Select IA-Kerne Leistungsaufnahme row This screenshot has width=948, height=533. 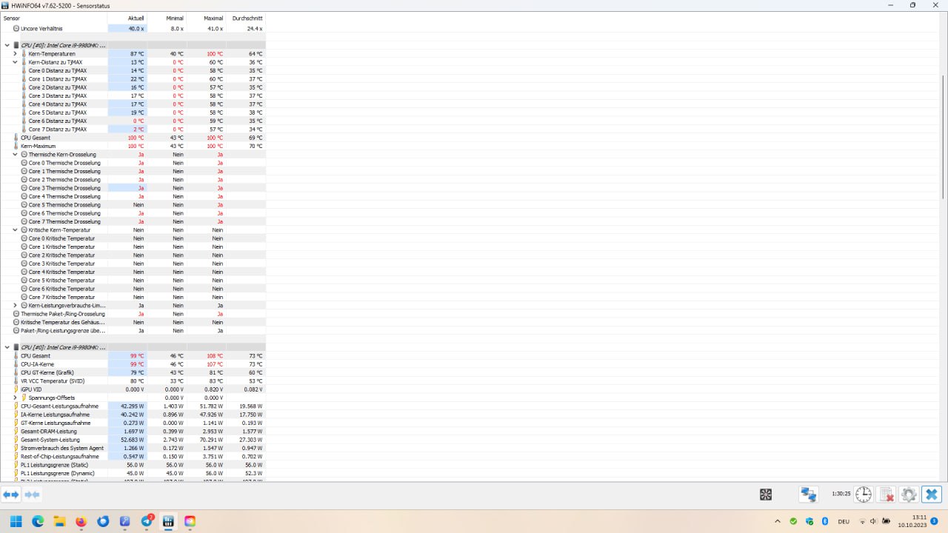133,415
